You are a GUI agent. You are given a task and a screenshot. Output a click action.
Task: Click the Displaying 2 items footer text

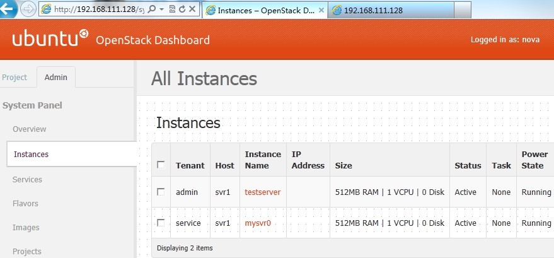click(x=185, y=248)
